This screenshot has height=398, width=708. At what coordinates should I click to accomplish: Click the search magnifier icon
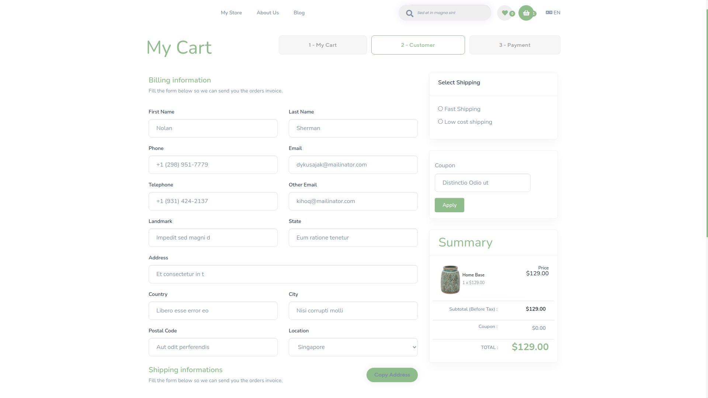click(x=409, y=13)
